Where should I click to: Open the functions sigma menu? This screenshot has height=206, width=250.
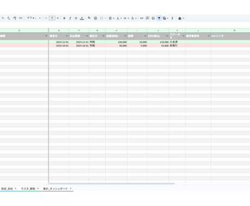tap(172, 18)
